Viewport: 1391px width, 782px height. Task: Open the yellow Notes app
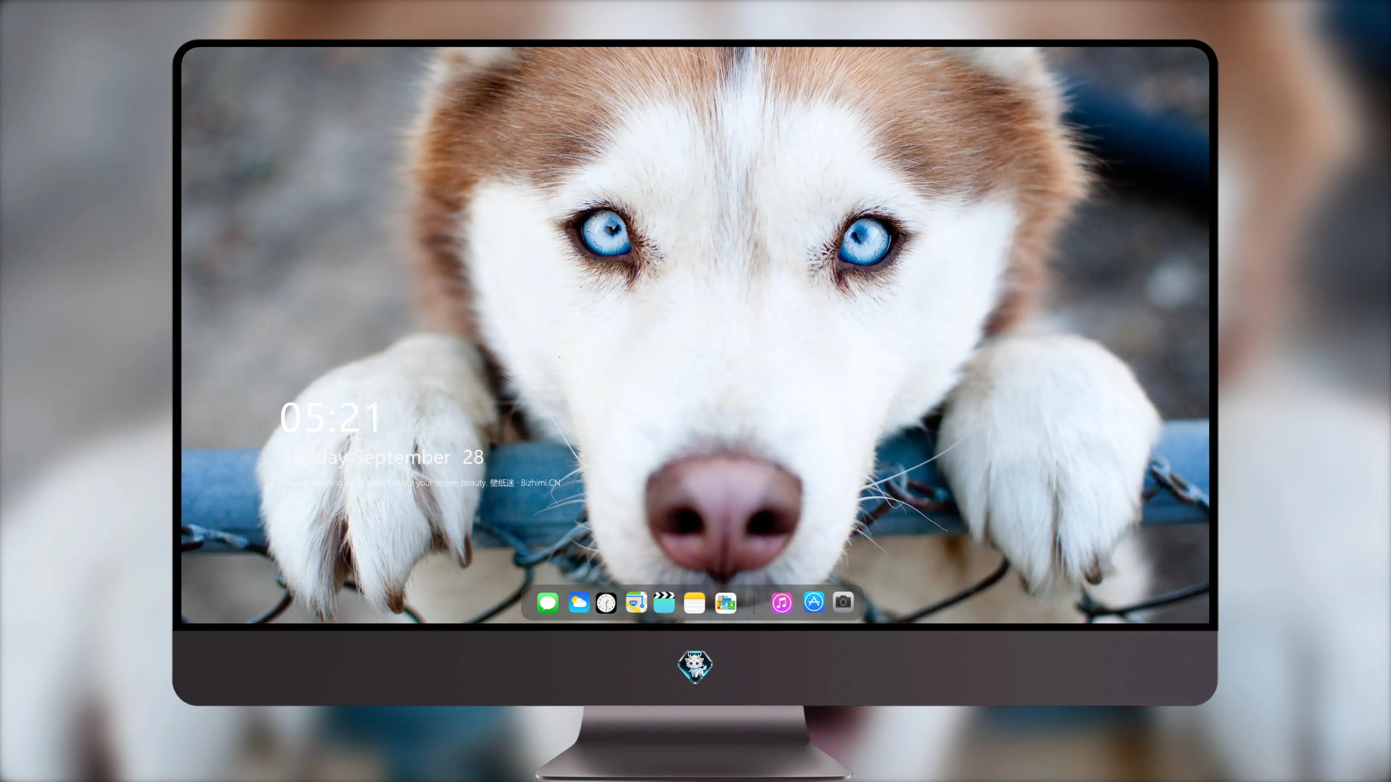pyautogui.click(x=694, y=603)
